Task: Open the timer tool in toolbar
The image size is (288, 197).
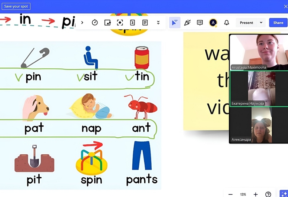Action: [x=95, y=23]
